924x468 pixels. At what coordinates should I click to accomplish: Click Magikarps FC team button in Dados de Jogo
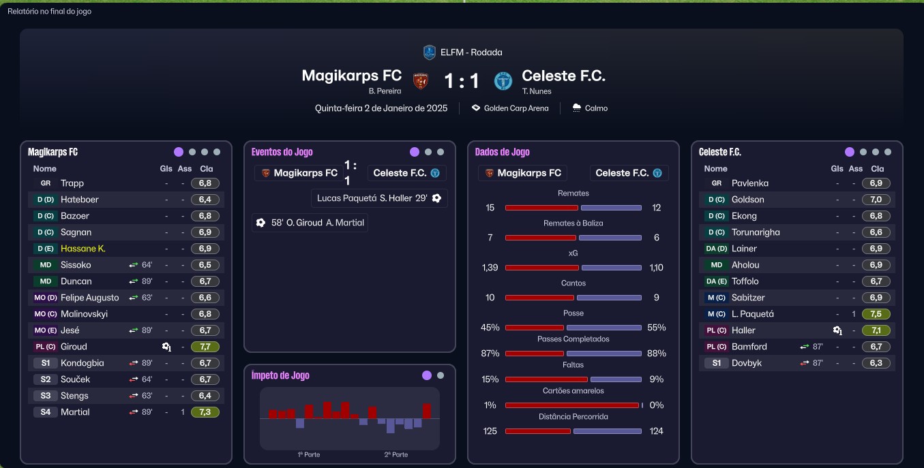(522, 173)
